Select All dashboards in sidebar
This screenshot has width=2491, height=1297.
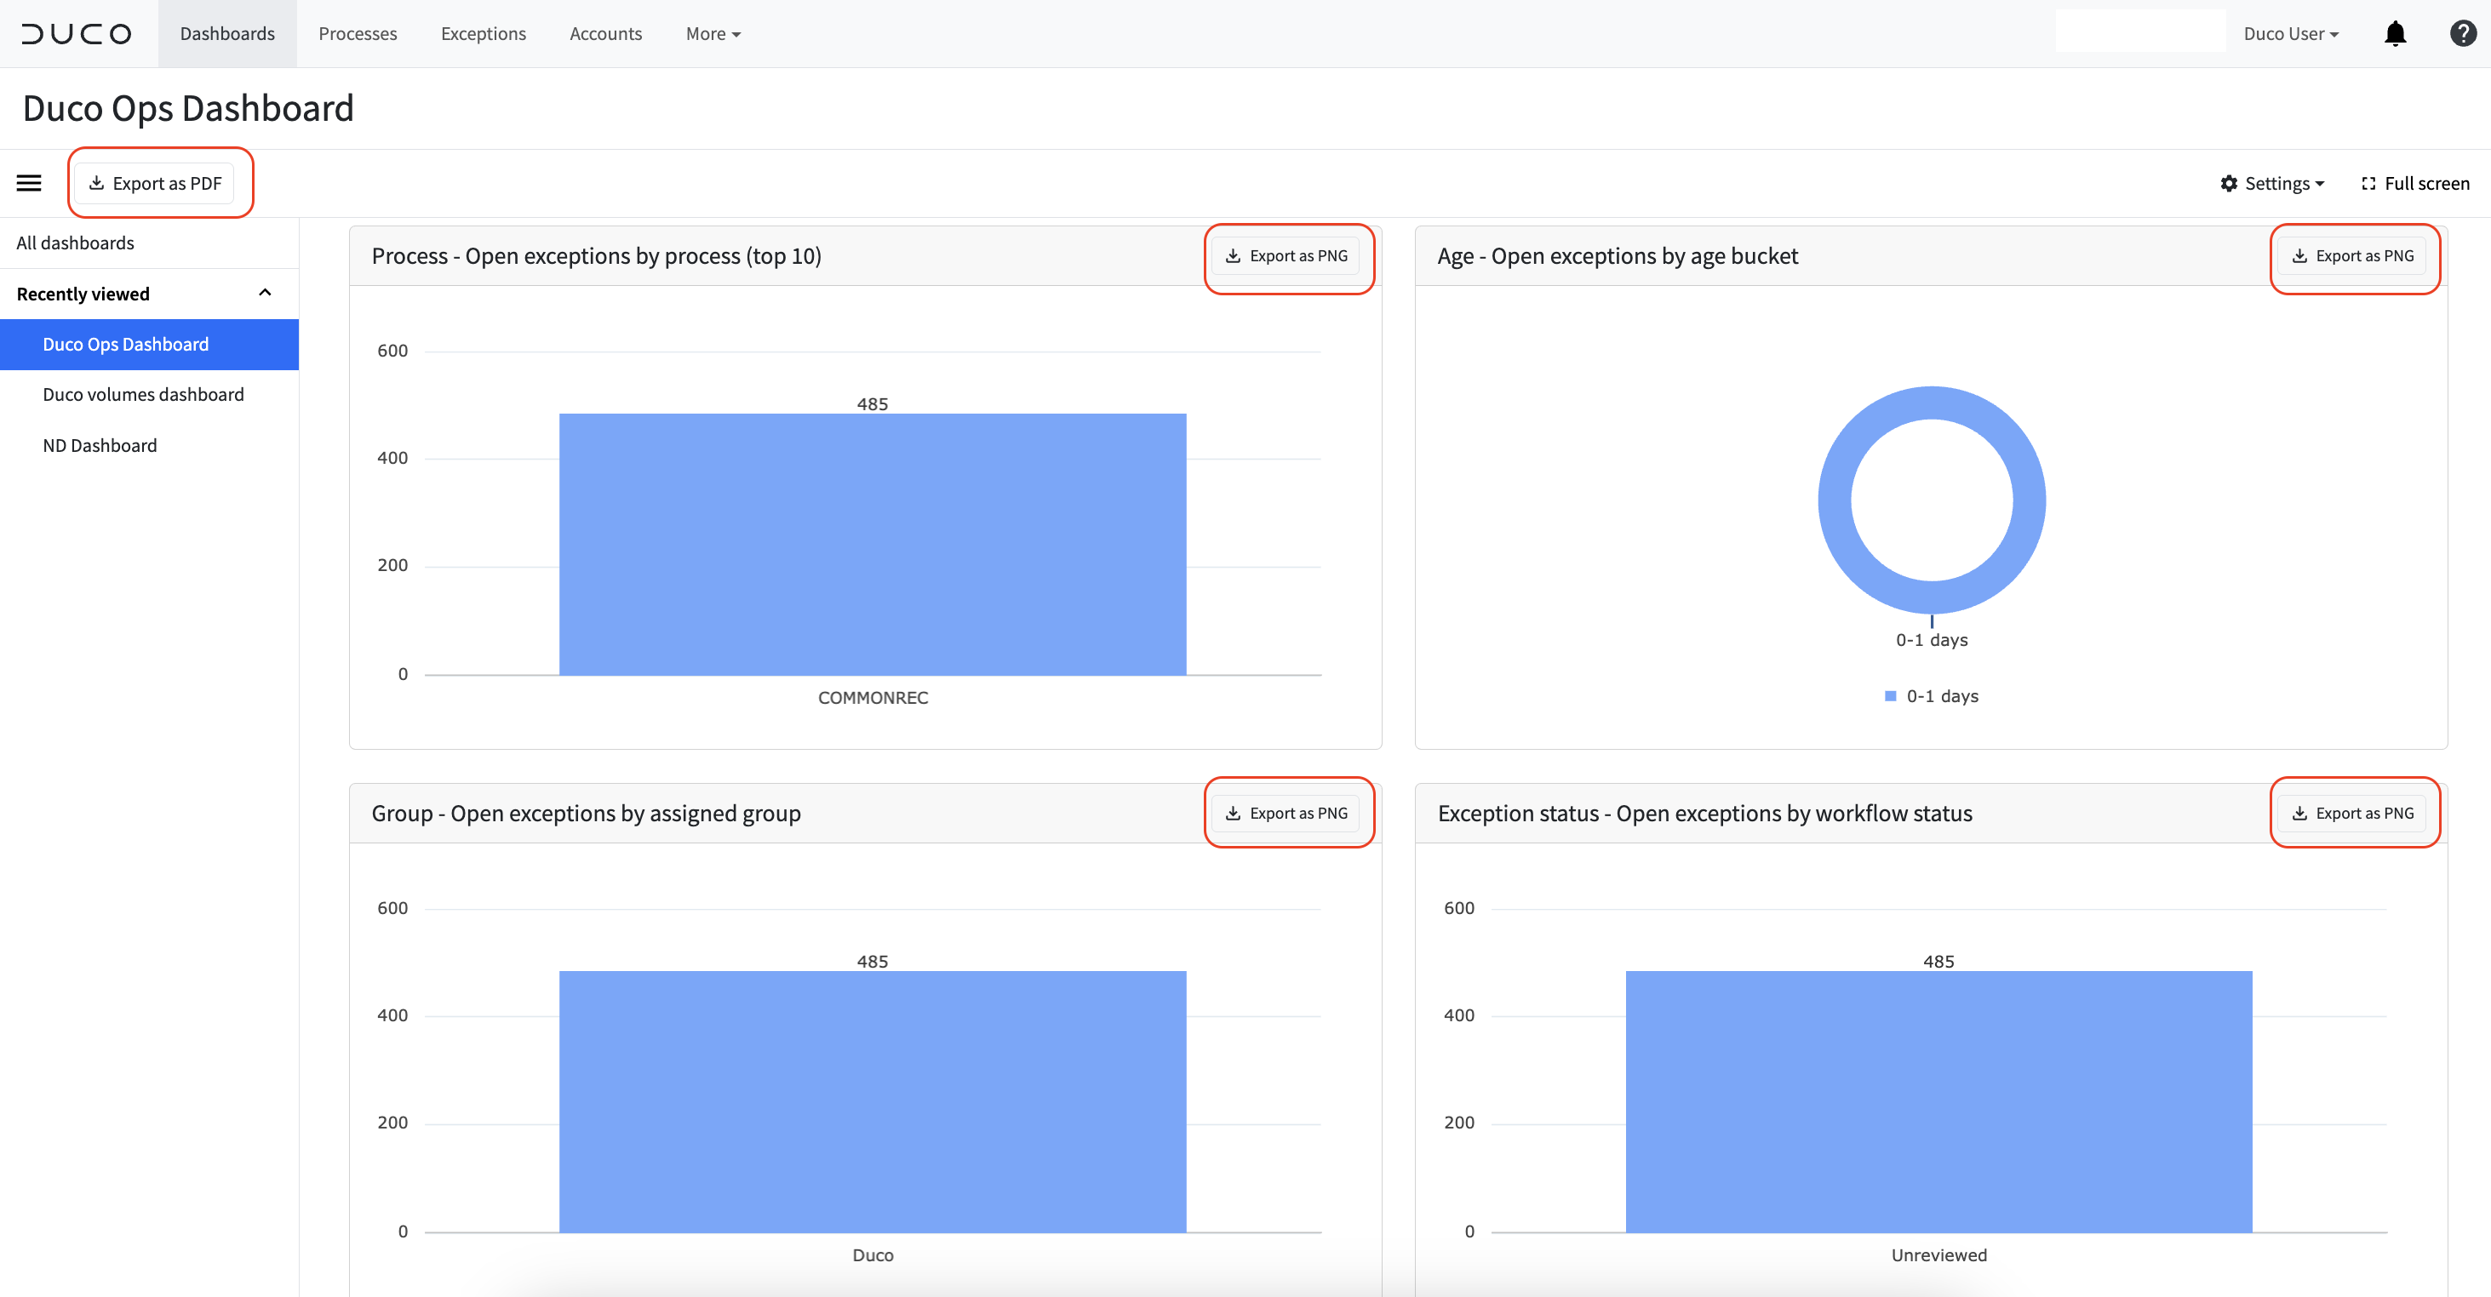76,243
